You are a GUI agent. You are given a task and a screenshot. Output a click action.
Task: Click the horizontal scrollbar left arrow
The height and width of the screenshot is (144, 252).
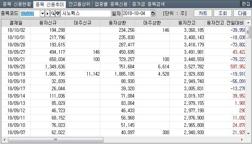coord(4,140)
